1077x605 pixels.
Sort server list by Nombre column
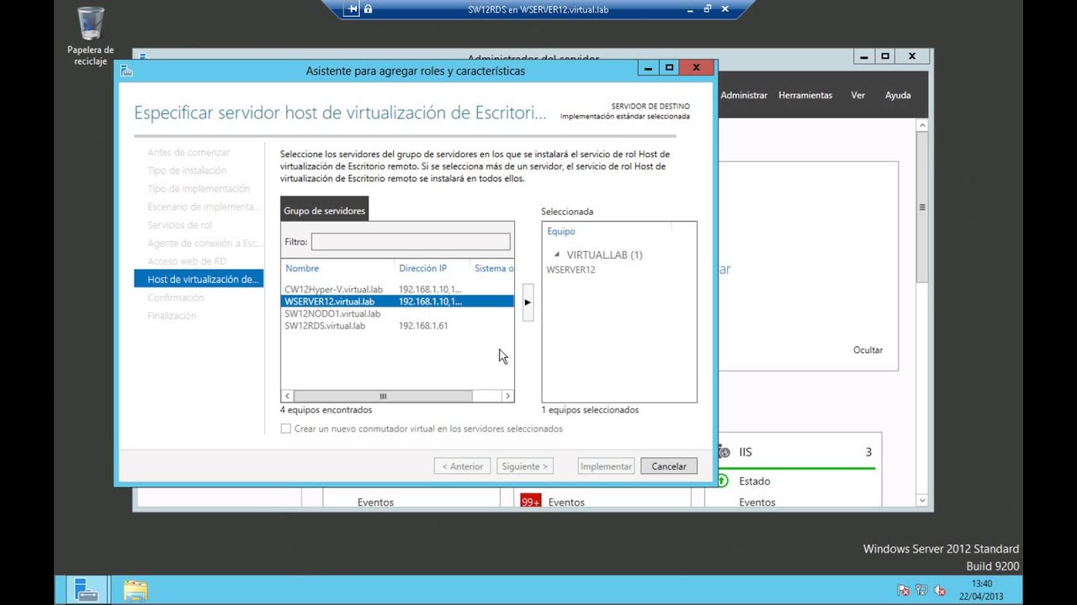[x=302, y=268]
